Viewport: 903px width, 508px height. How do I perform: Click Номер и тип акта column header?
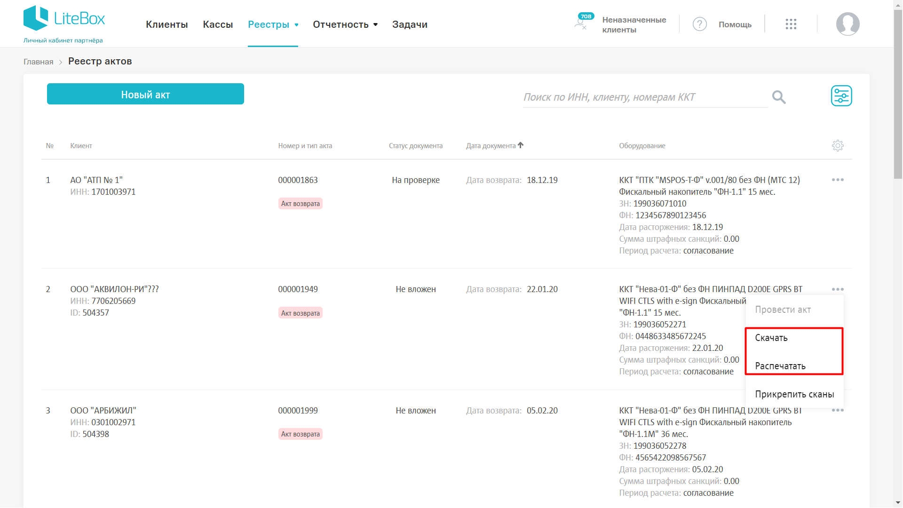pyautogui.click(x=305, y=146)
